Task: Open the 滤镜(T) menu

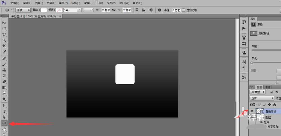Action: tap(88, 3)
